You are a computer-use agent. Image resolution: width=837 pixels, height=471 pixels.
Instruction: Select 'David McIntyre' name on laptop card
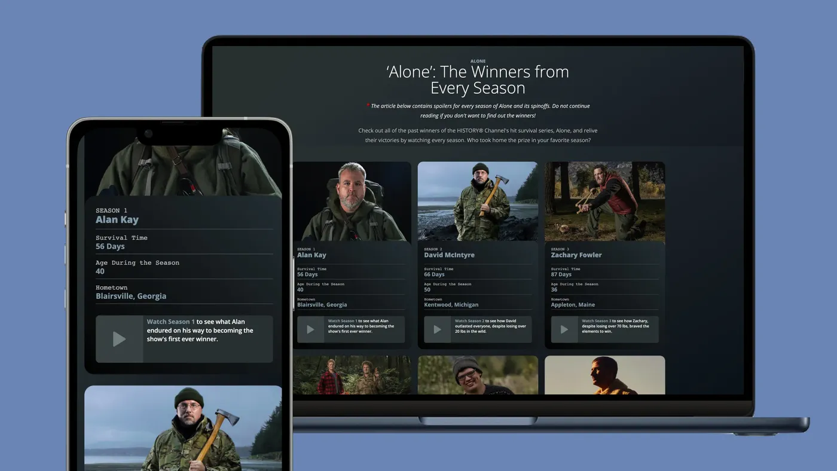point(449,255)
